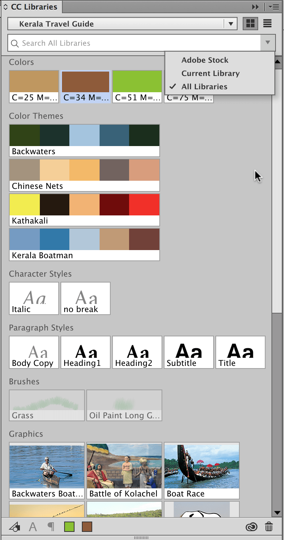Click the add graphic icon at bottom
Image resolution: width=284 pixels, height=540 pixels.
[x=14, y=527]
